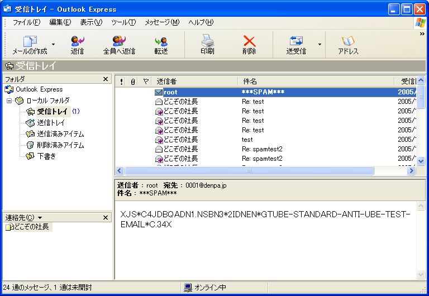Collapse the ローカル フォルダ tree node
The image size is (429, 296).
click(x=9, y=101)
